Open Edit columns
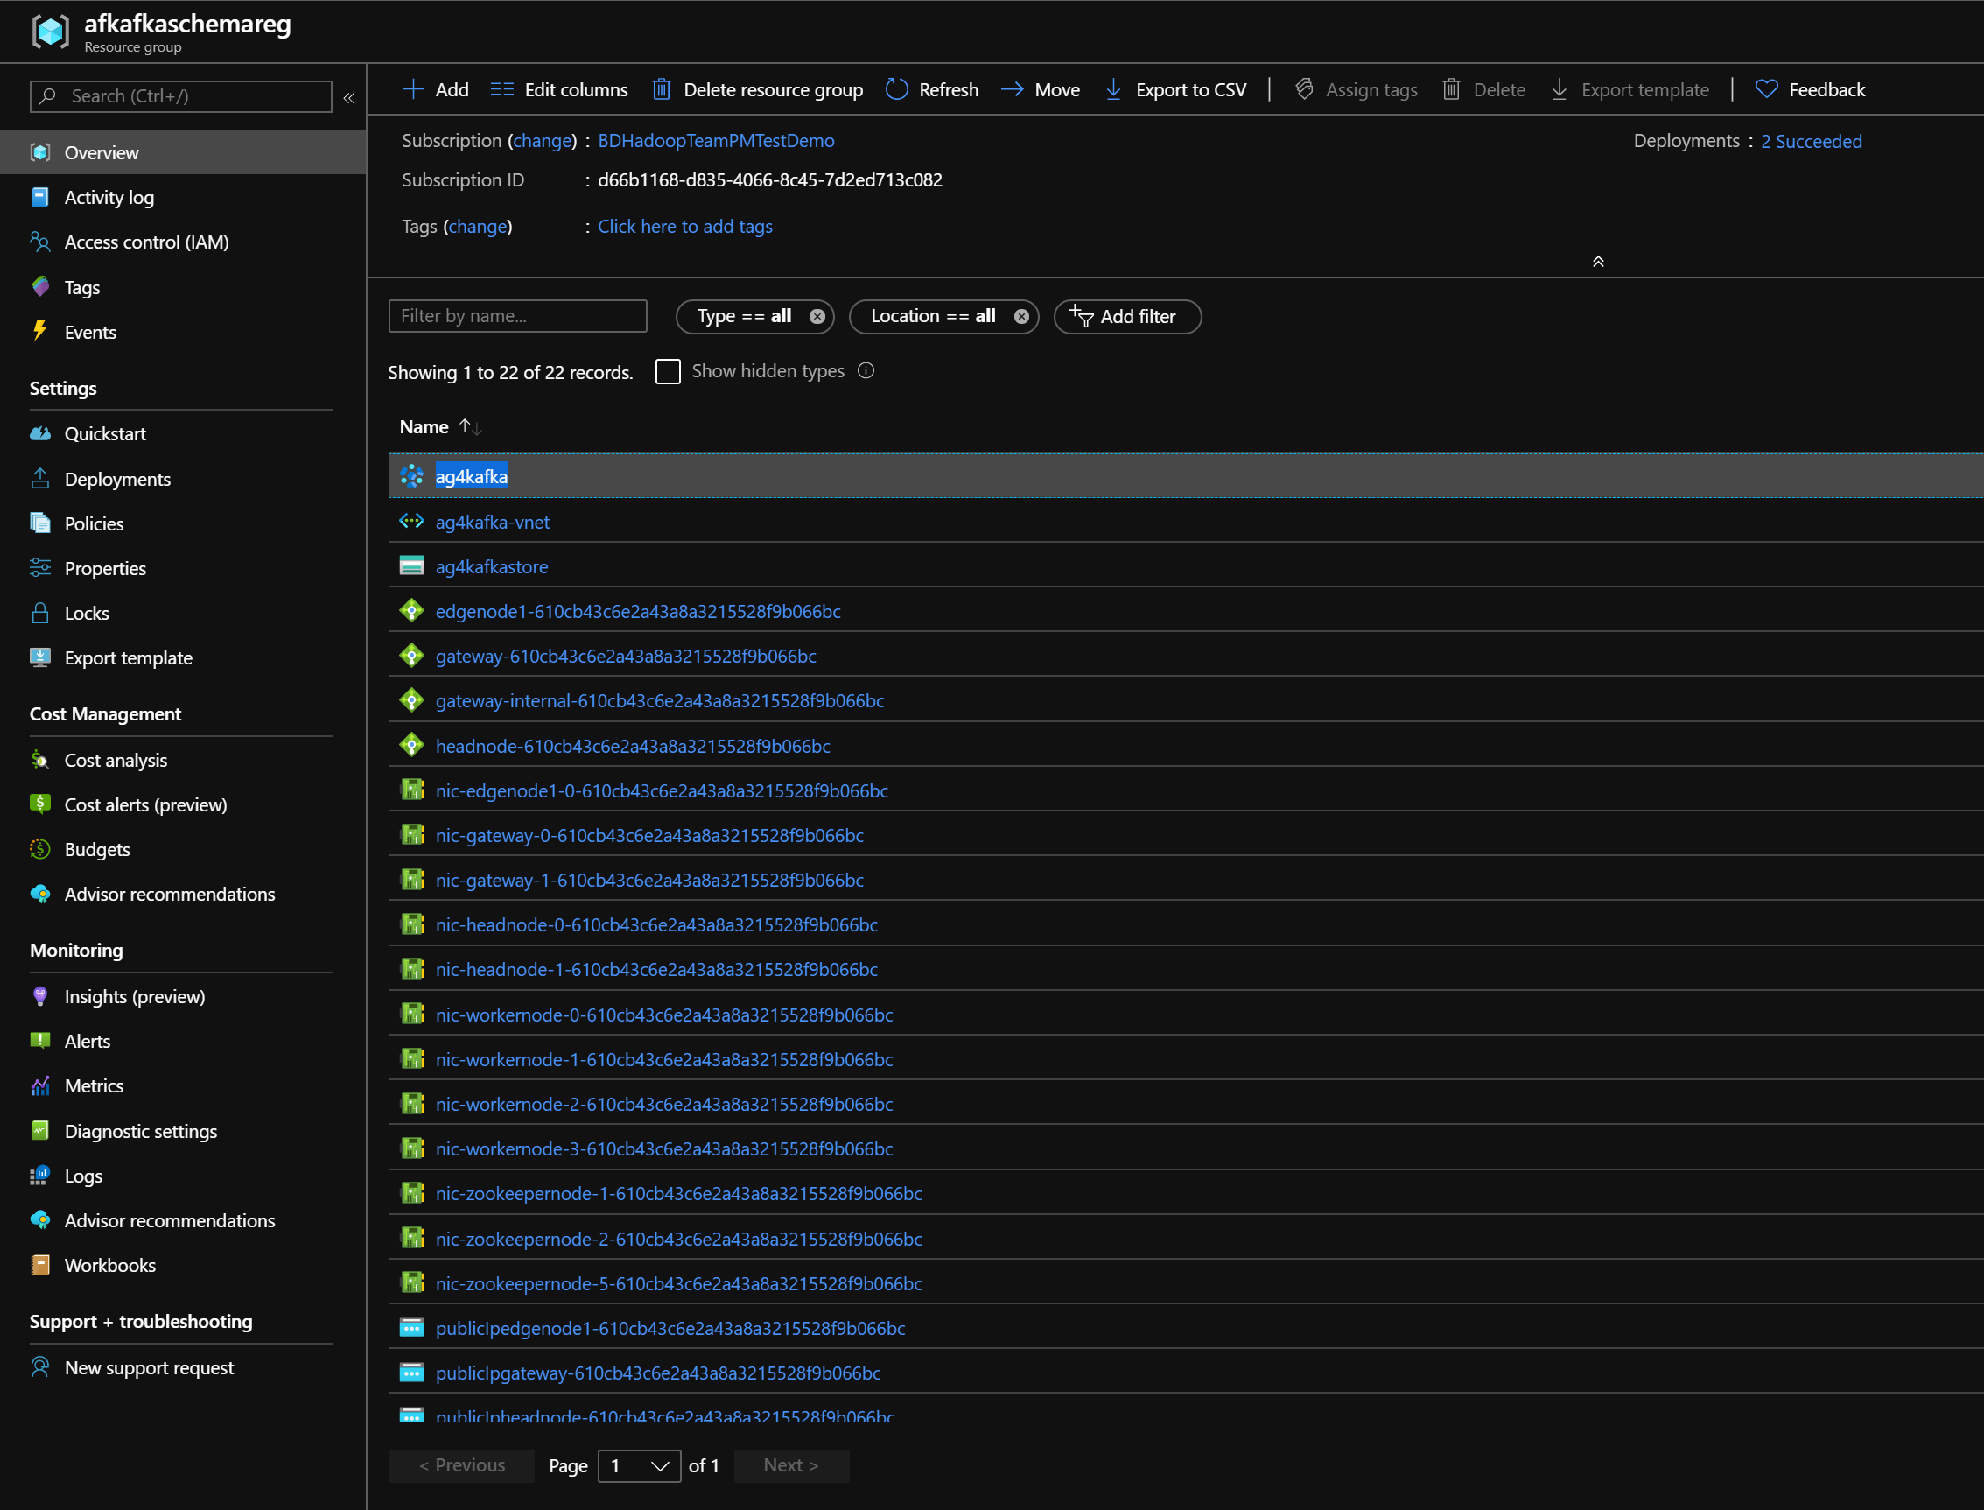This screenshot has height=1510, width=1984. tap(558, 89)
